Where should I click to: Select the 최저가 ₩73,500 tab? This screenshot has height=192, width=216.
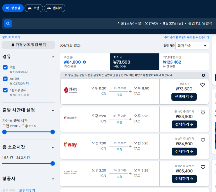[x=135, y=62]
